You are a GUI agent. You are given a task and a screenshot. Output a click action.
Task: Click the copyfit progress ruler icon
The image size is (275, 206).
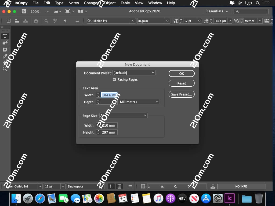213,186
